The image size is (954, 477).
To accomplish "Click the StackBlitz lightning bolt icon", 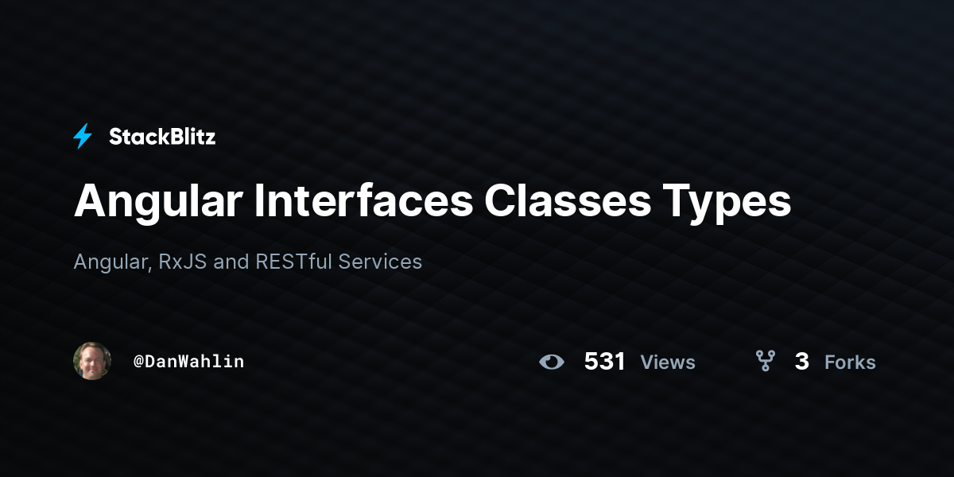I will [83, 137].
